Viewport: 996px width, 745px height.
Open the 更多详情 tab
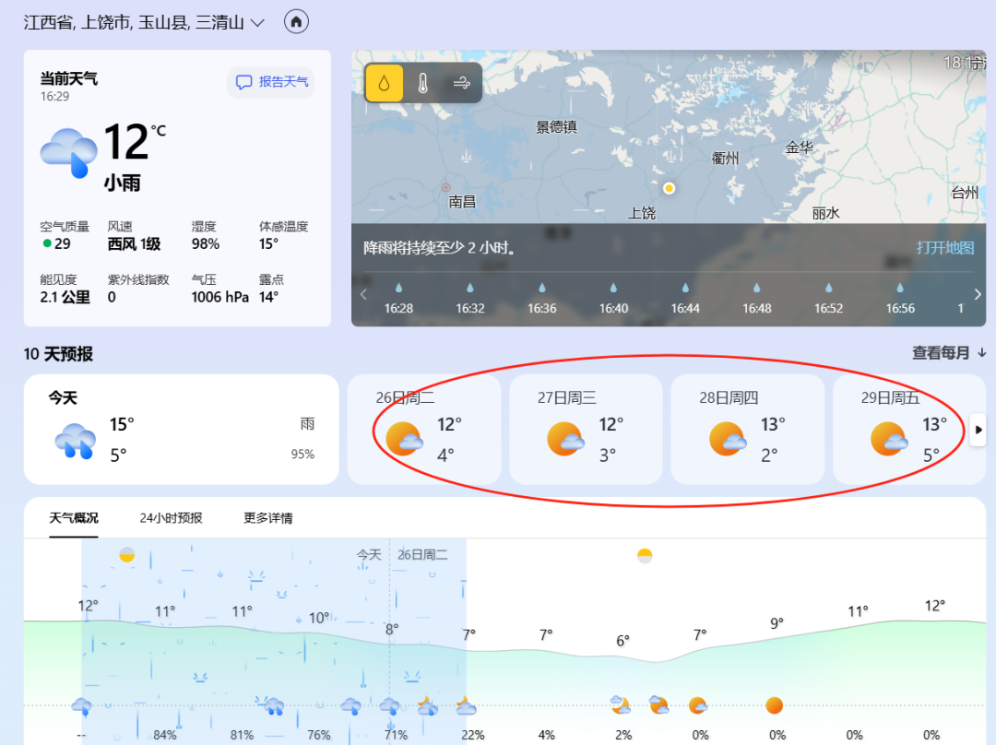(x=267, y=518)
